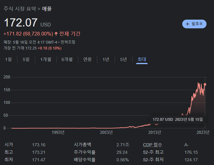Click the 200 y-axis label
This screenshot has height=165, width=214.
pyautogui.click(x=7, y=77)
